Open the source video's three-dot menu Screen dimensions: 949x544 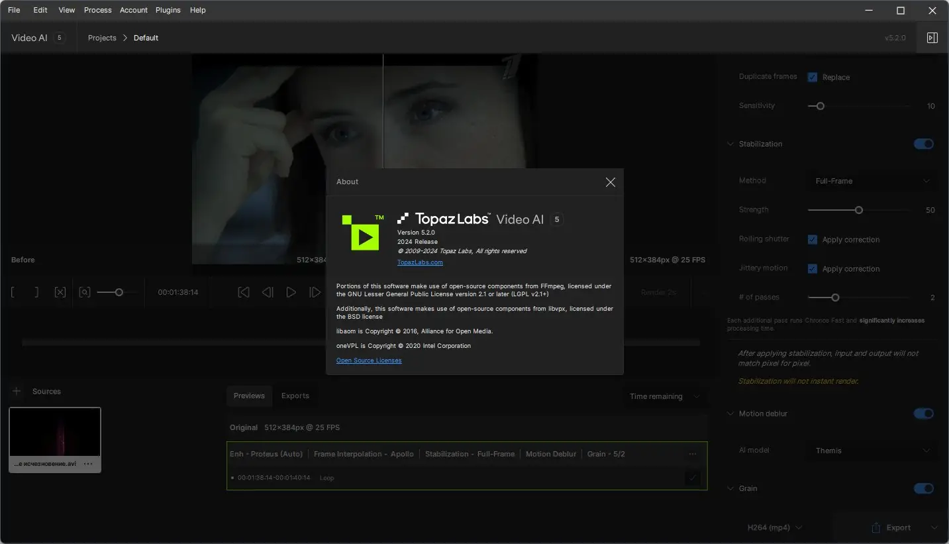pos(88,464)
